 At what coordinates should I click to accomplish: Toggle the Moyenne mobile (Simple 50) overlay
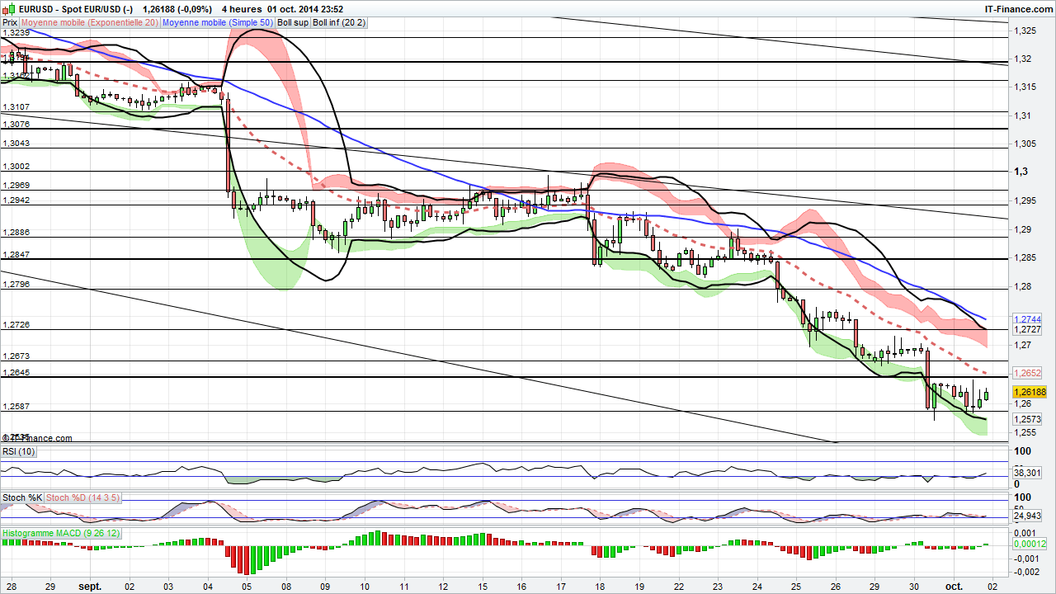(217, 22)
